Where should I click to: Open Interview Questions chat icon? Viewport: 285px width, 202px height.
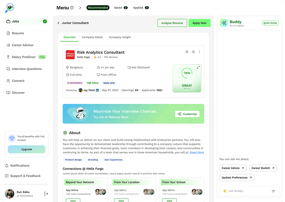pyautogui.click(x=8, y=69)
